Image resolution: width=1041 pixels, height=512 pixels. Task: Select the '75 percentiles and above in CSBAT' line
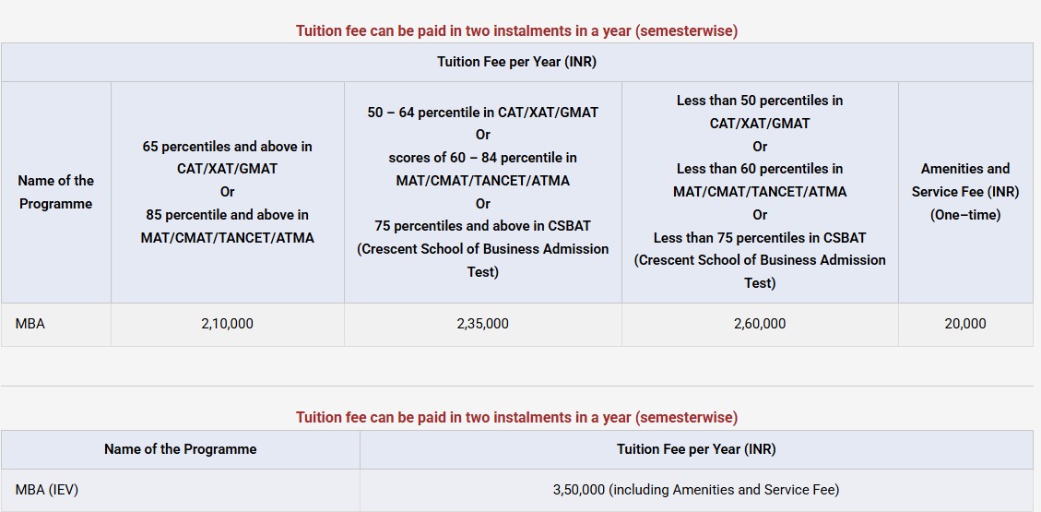pos(482,226)
